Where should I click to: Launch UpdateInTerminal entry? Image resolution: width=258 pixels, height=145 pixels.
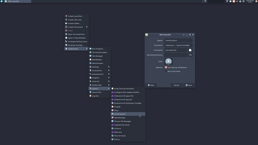point(128,125)
